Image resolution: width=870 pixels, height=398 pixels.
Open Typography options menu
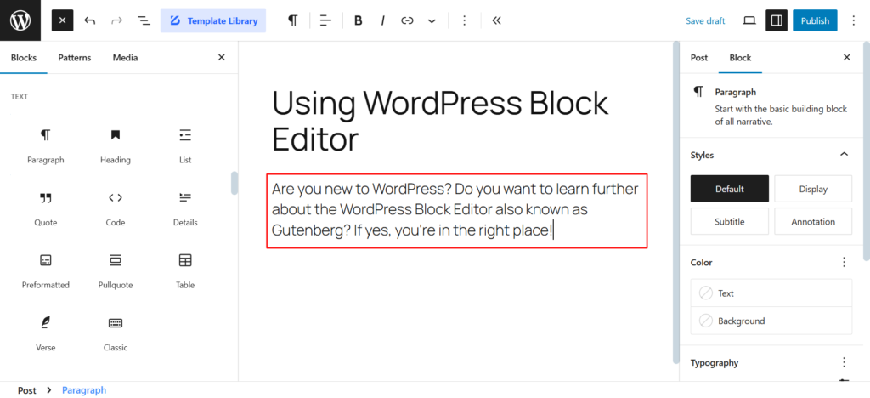844,362
